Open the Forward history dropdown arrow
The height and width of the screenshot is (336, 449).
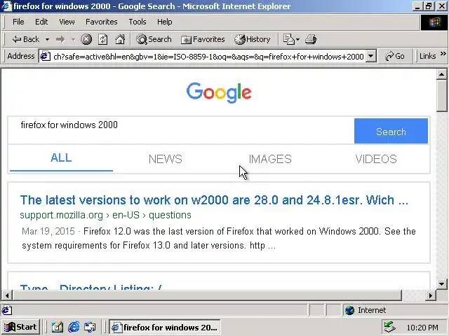73,39
